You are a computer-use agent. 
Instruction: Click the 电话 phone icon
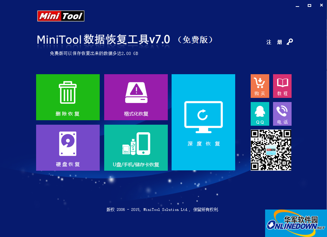coord(282,111)
